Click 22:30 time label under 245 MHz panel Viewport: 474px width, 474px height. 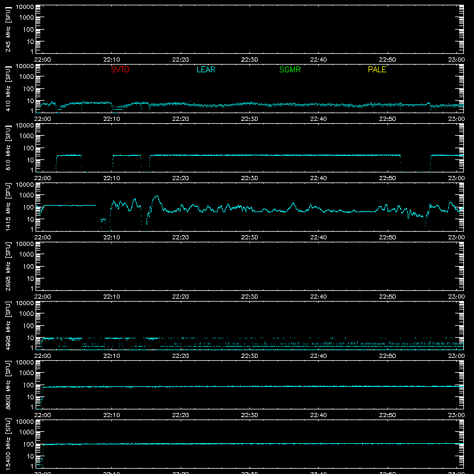tap(249, 60)
